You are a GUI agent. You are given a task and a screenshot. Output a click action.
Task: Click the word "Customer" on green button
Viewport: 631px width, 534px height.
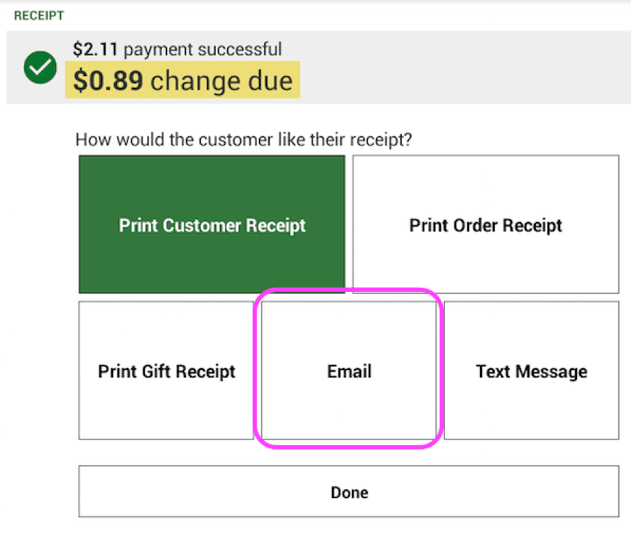pyautogui.click(x=208, y=225)
